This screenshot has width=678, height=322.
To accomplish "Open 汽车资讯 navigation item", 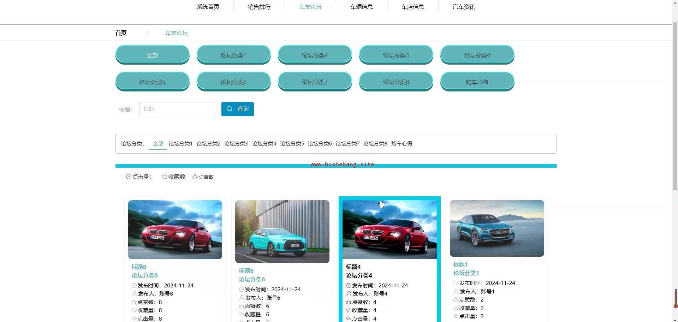I will [x=464, y=7].
